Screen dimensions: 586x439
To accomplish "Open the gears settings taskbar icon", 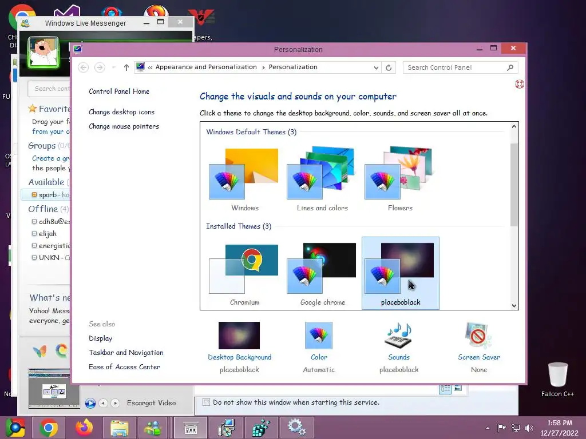I will click(x=297, y=428).
